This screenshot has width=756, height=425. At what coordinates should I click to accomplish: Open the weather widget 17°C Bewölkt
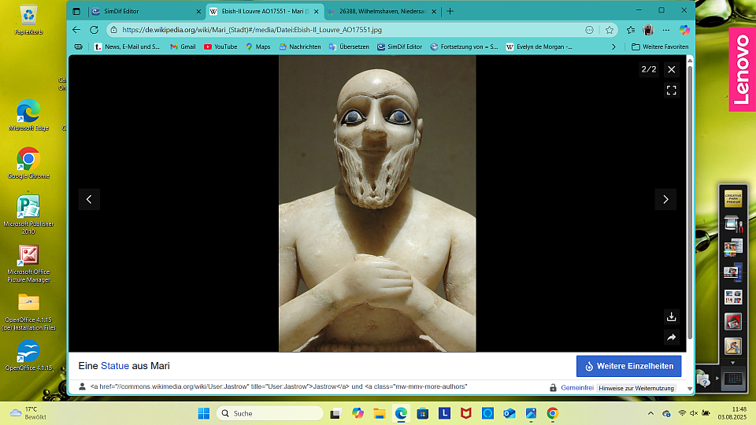tap(28, 413)
